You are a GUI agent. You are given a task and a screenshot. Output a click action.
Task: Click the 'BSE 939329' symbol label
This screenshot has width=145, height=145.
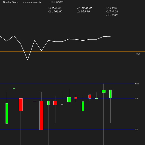click(x=57, y=2)
